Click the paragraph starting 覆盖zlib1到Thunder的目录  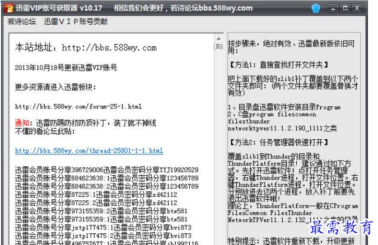click(293, 178)
